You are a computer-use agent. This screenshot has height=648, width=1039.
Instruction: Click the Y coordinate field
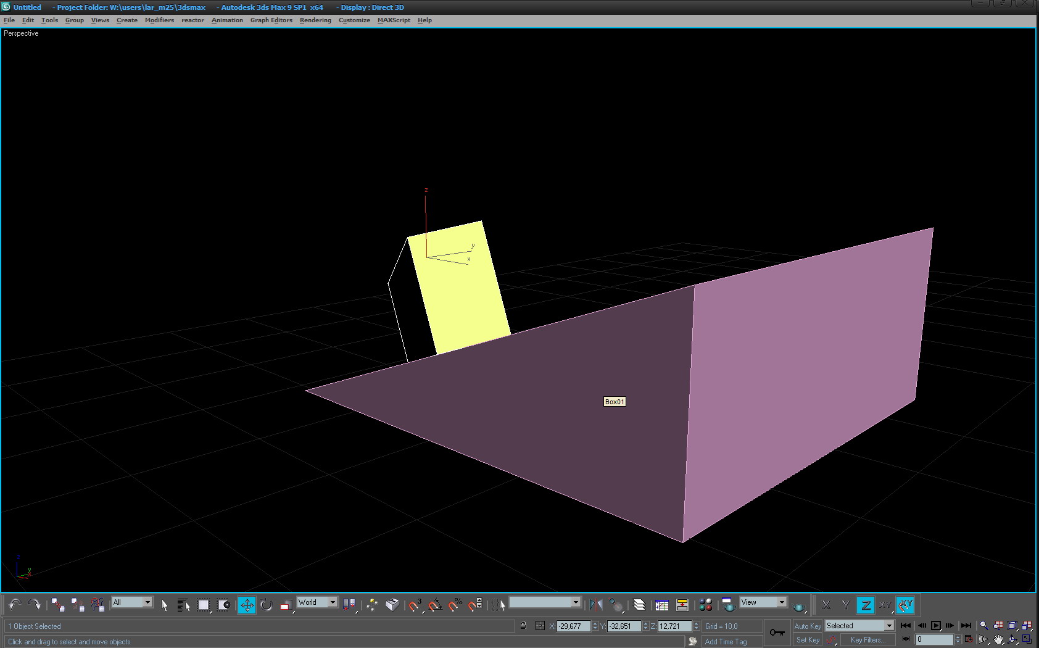click(x=624, y=626)
